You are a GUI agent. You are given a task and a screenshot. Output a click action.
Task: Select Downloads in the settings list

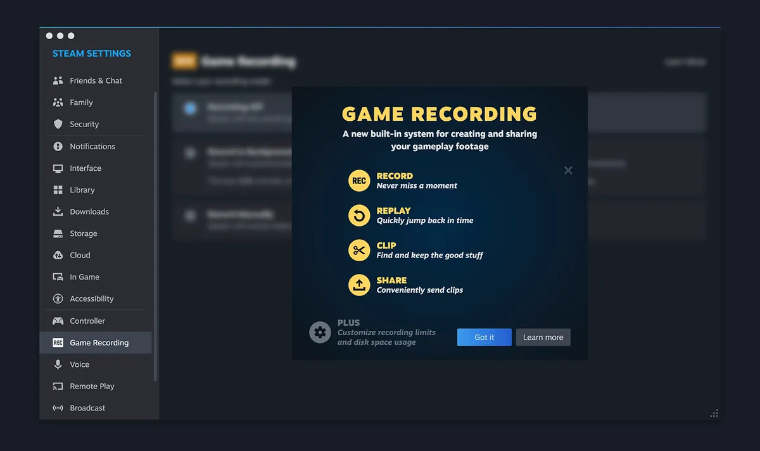[96, 212]
